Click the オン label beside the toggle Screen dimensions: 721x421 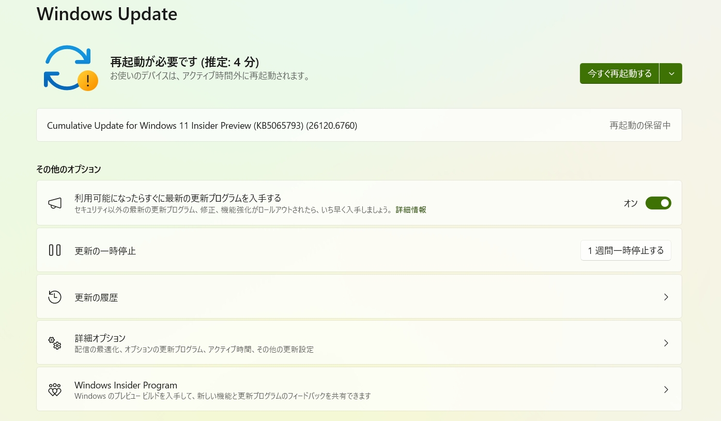point(631,203)
